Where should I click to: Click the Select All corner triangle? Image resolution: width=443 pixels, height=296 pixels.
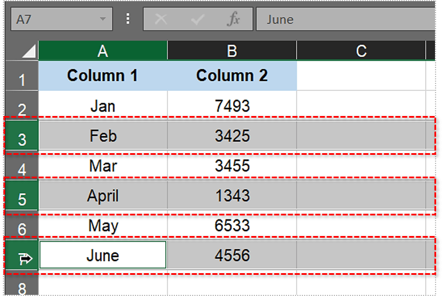(x=24, y=51)
